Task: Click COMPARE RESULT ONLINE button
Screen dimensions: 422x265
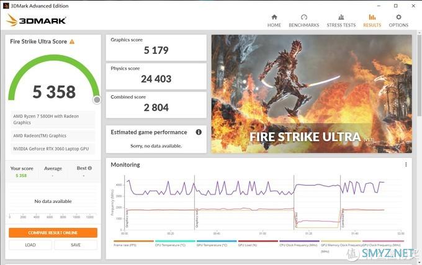Action: (x=53, y=233)
